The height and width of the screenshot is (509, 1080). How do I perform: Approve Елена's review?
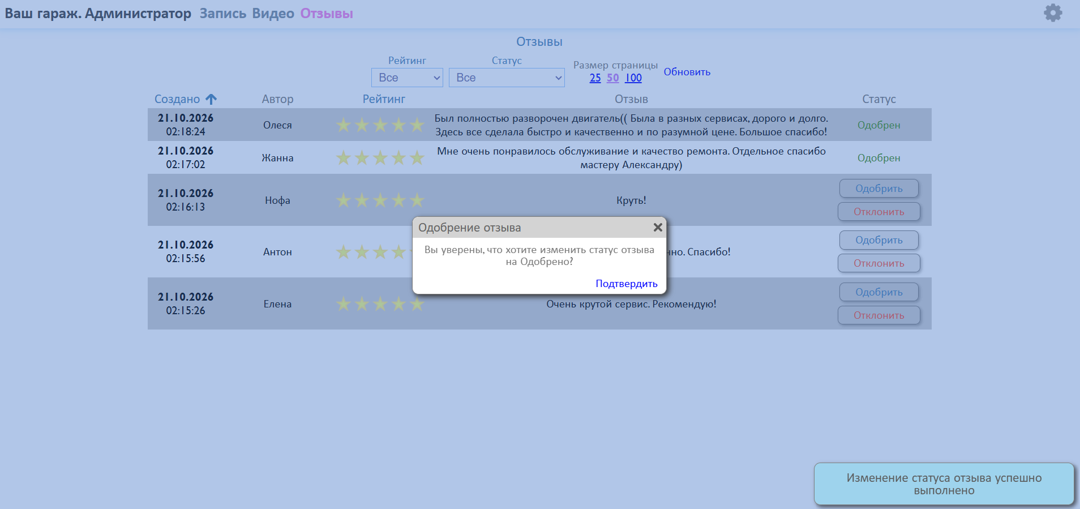pos(879,292)
